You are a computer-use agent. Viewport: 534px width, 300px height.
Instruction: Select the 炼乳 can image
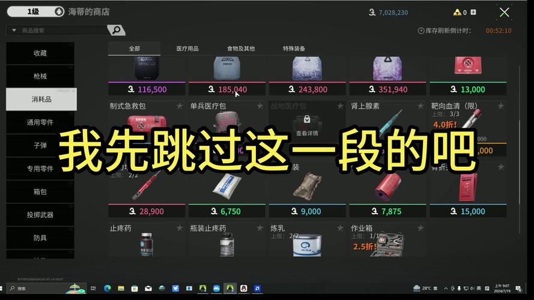(x=307, y=245)
